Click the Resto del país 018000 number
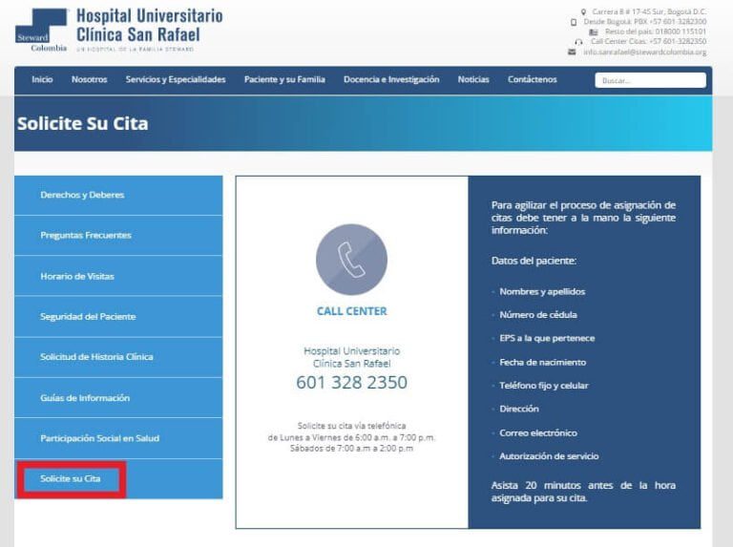 (x=656, y=32)
